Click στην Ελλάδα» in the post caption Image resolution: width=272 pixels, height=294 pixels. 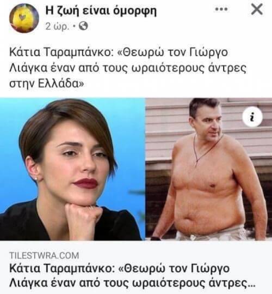click(x=47, y=83)
